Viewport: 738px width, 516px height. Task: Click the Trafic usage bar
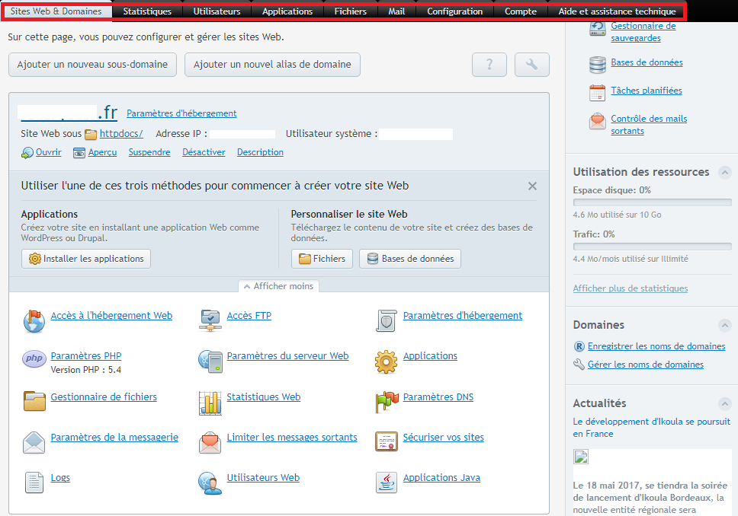tap(653, 247)
